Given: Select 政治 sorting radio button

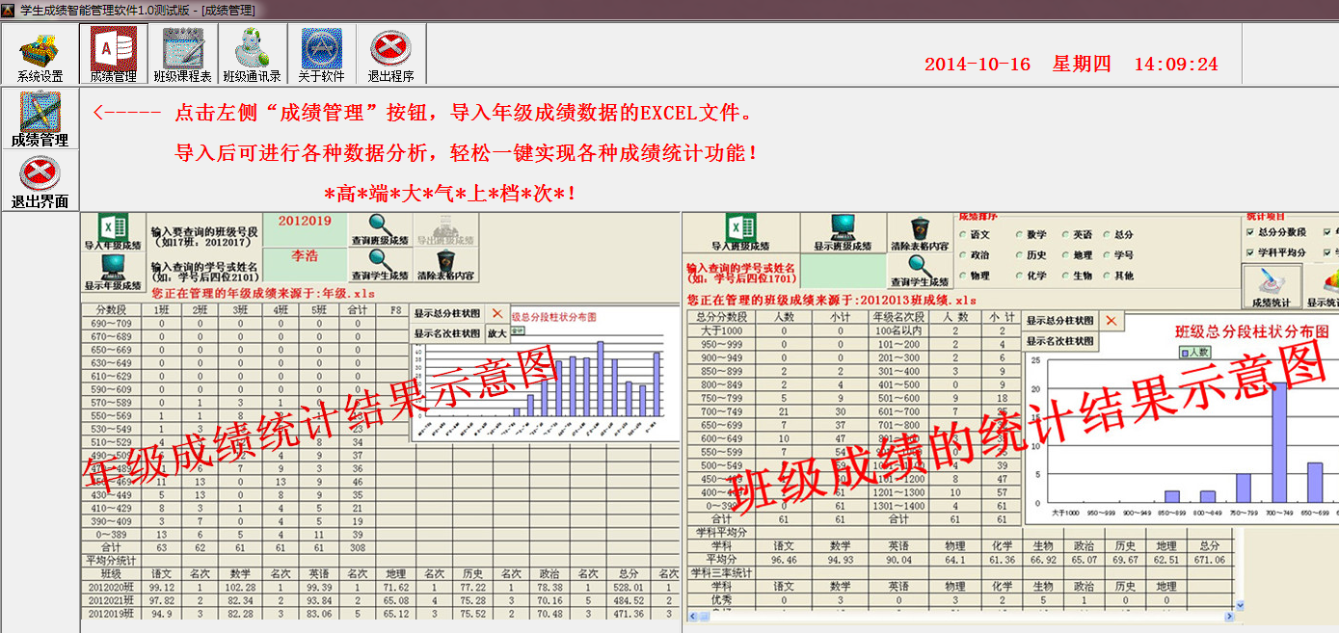Looking at the screenshot, I should pos(974,255).
